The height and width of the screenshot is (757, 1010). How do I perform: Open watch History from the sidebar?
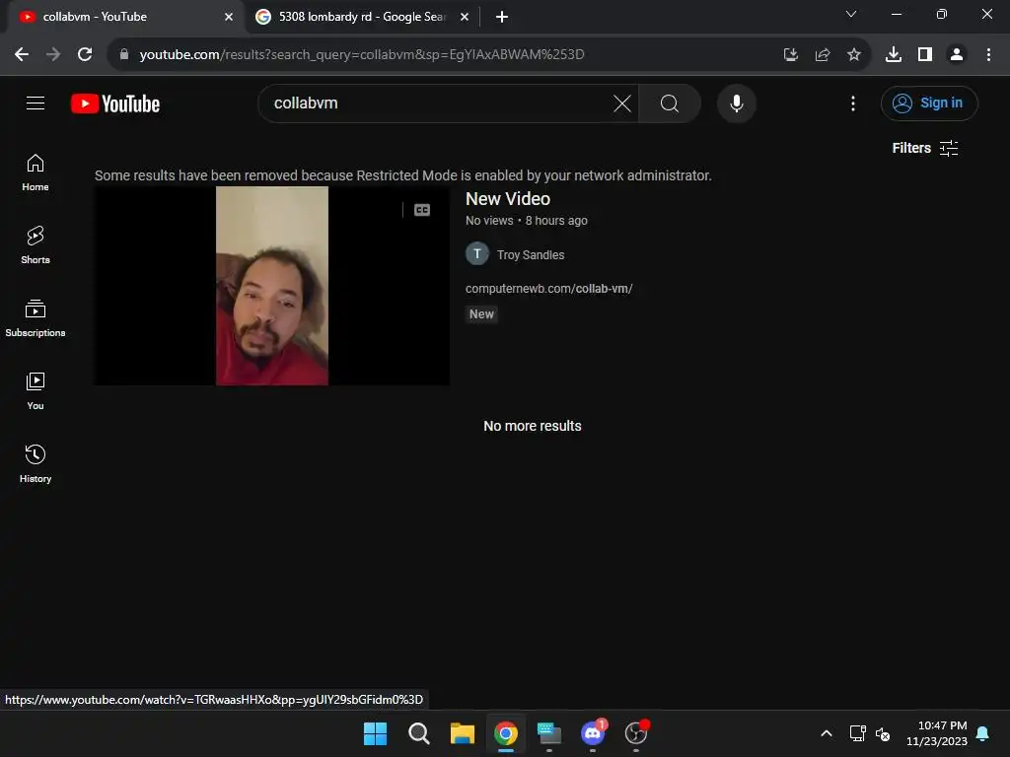click(36, 463)
